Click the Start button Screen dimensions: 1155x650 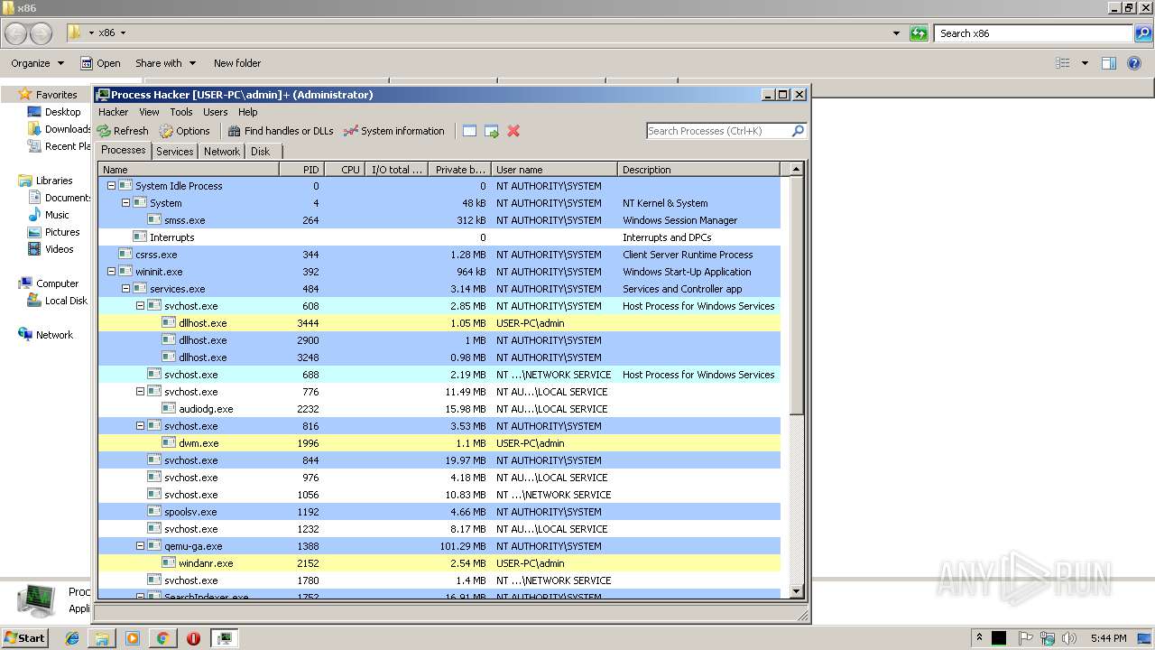tap(25, 637)
